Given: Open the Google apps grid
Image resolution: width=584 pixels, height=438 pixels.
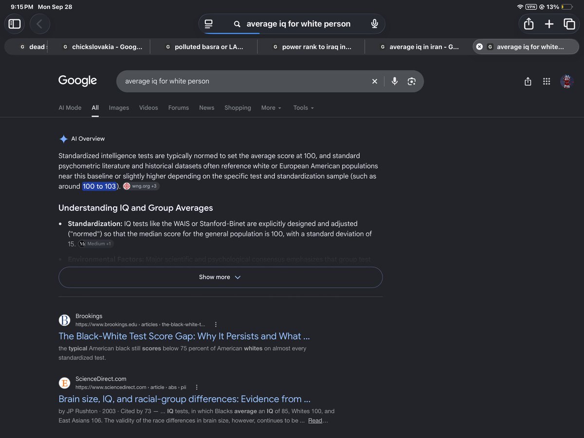Looking at the screenshot, I should click(x=547, y=81).
